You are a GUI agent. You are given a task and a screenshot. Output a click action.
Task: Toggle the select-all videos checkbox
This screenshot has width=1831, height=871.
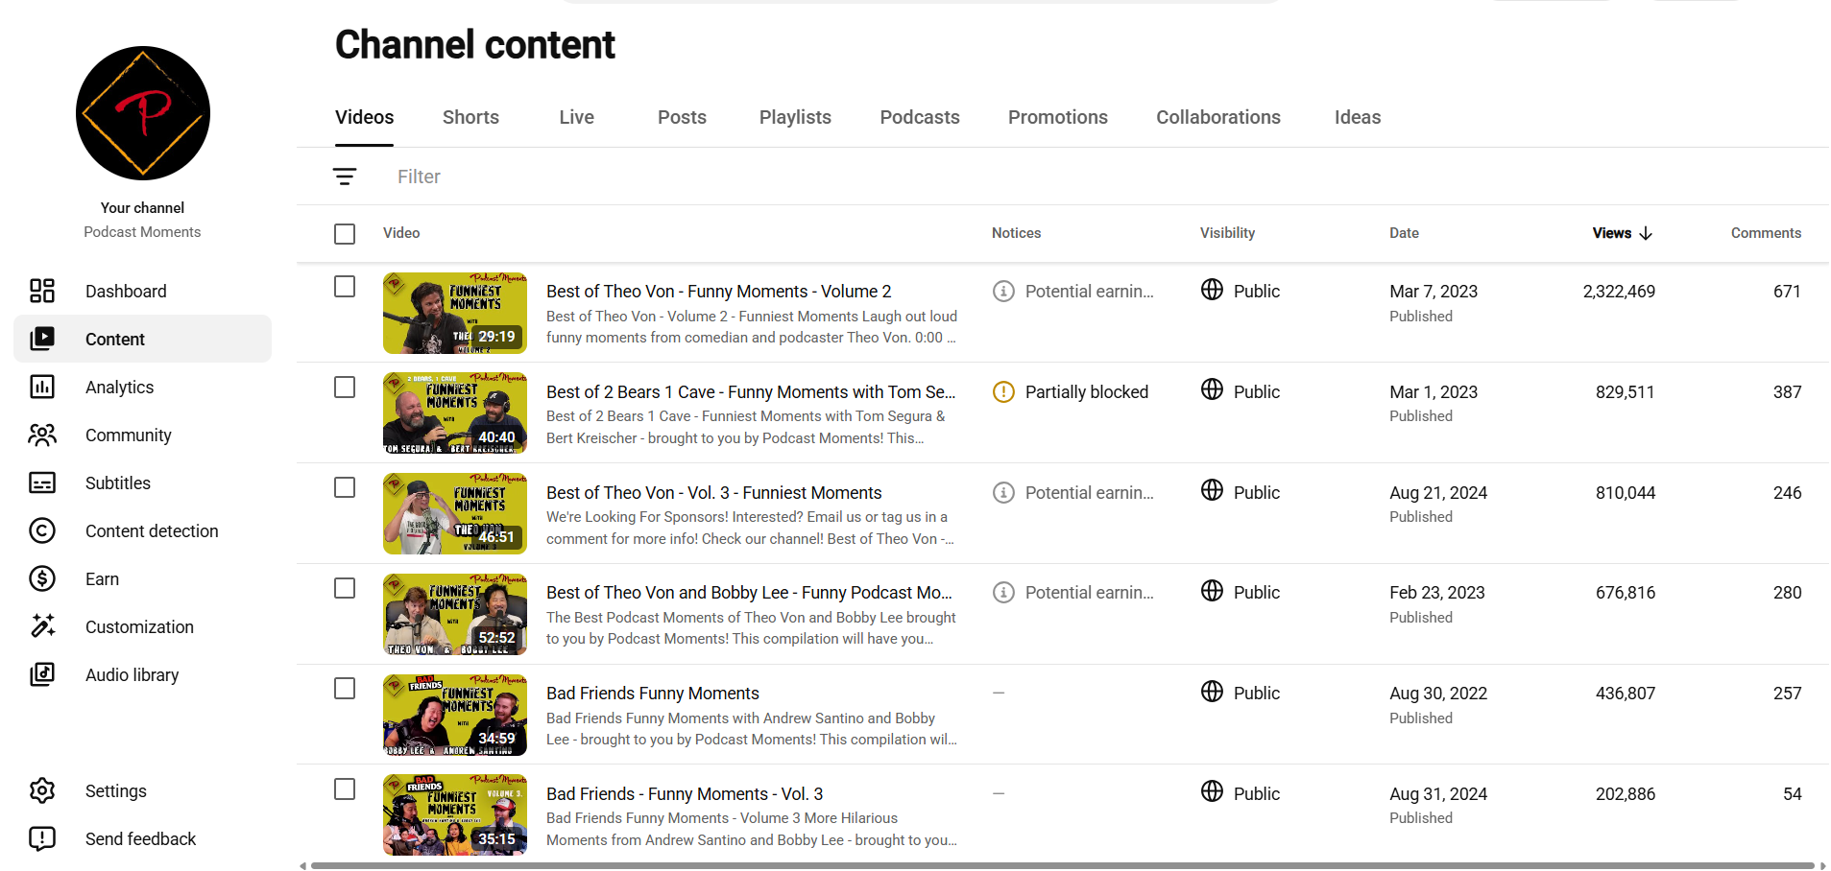point(345,233)
